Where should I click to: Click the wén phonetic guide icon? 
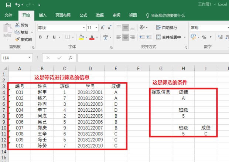coord(105,37)
